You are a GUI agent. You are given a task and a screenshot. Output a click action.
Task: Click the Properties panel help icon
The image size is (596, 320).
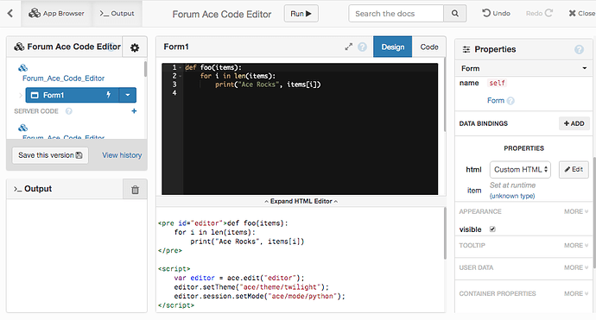click(579, 49)
